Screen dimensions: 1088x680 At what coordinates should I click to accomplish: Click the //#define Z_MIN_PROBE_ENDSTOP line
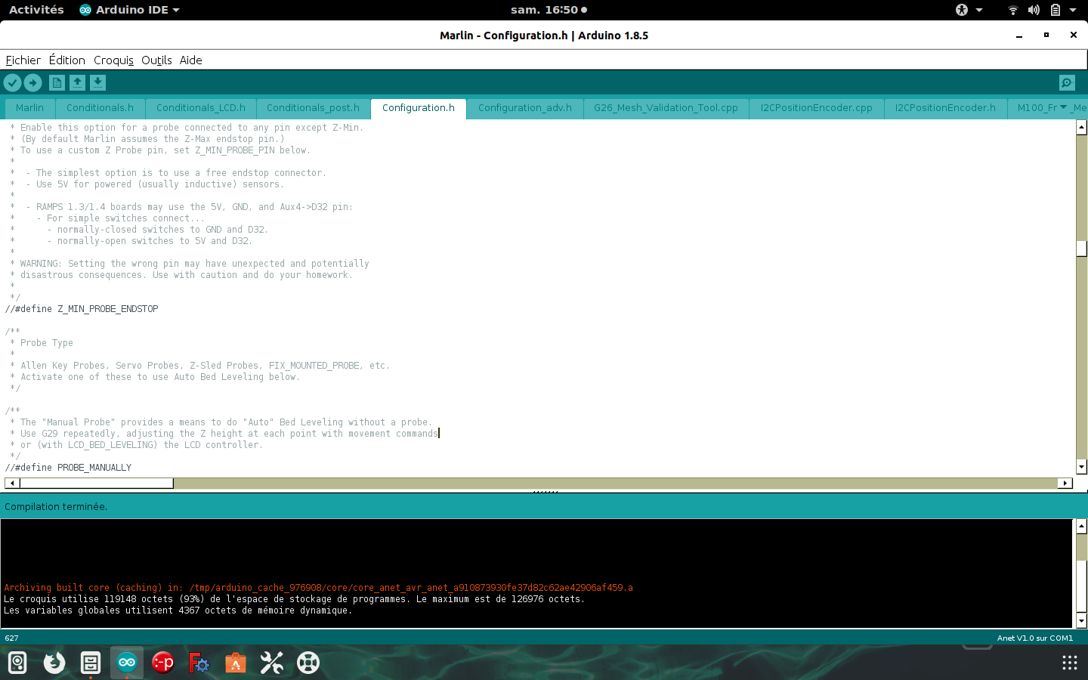click(x=82, y=309)
